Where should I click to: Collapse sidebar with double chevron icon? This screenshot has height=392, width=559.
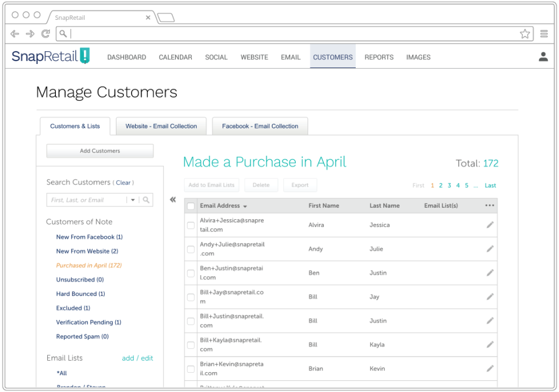pos(173,199)
